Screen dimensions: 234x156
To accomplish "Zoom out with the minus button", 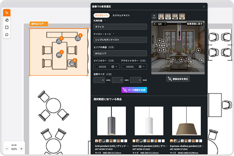I will point(7,149).
